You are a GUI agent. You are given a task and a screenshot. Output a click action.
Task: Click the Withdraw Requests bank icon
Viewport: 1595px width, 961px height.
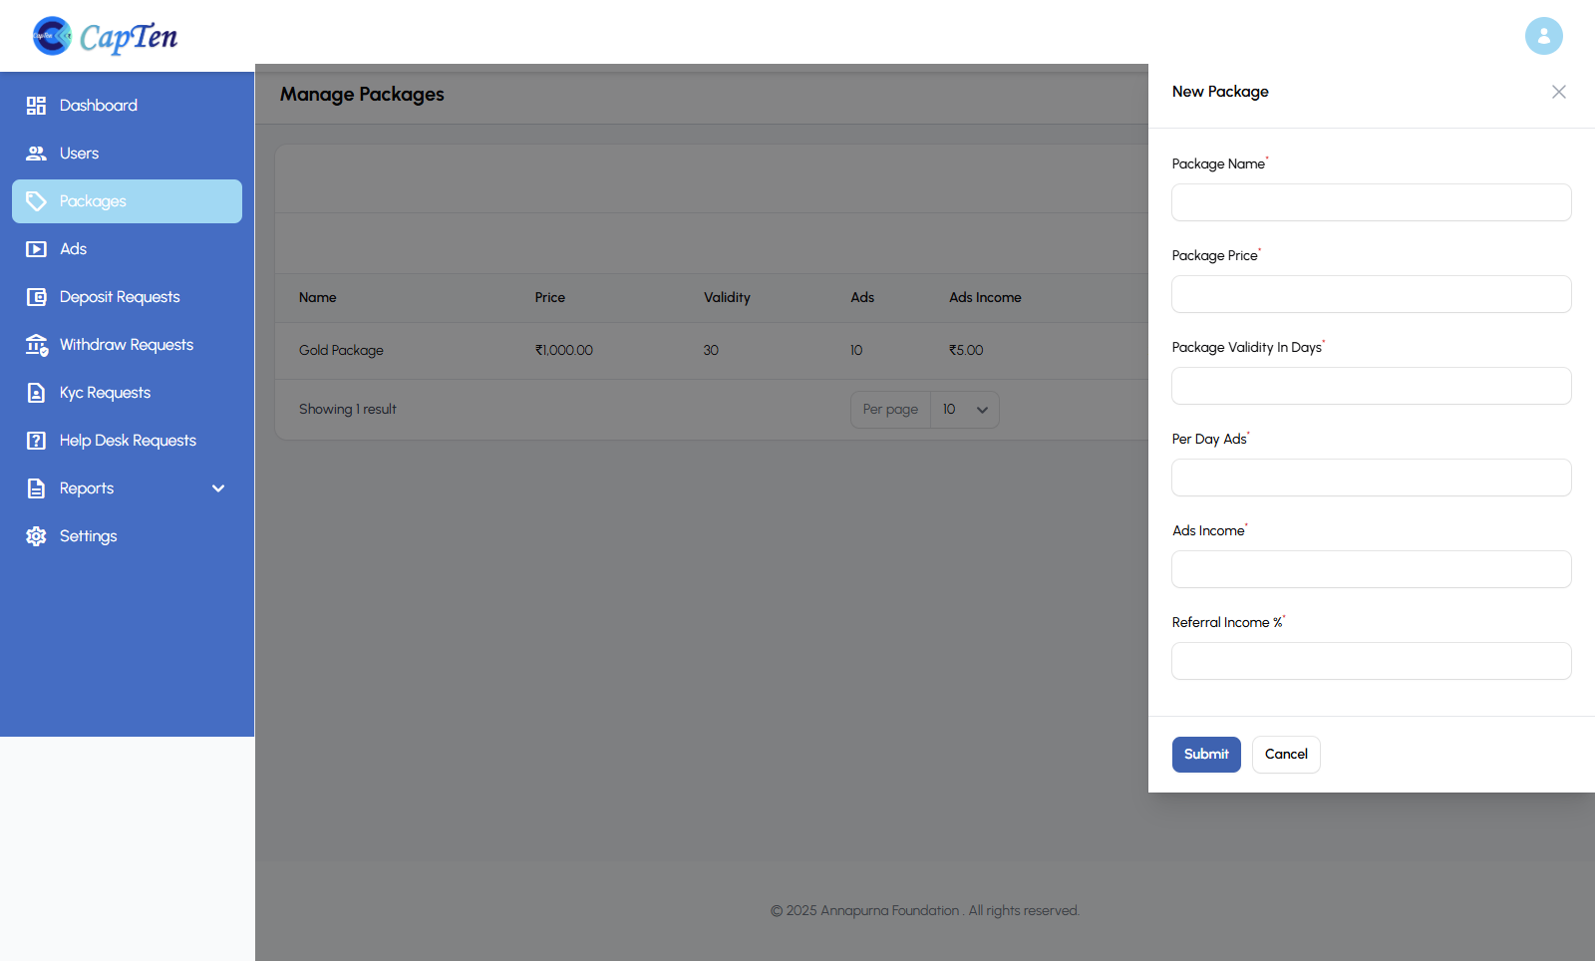[36, 345]
